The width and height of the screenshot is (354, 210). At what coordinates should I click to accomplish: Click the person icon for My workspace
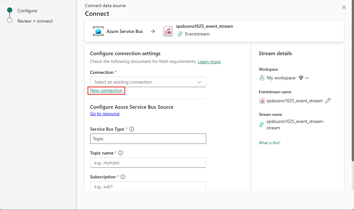click(x=262, y=78)
